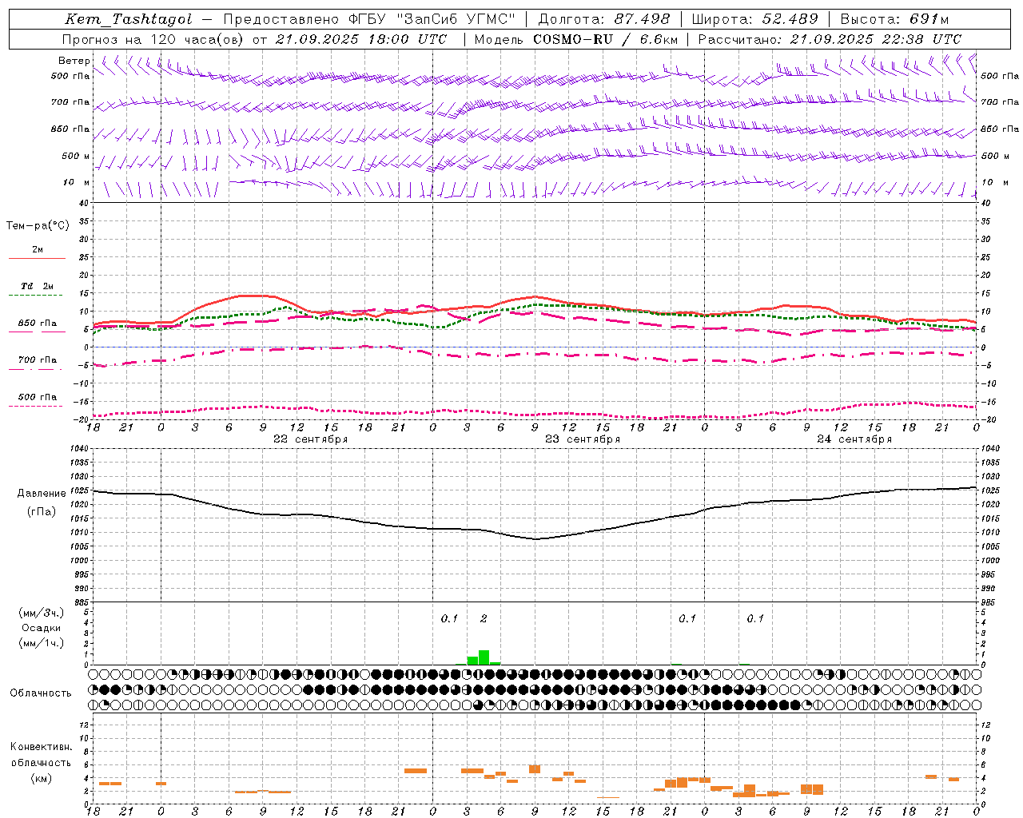
Task: Click the 500 м wind level label at left
Action: tap(76, 157)
